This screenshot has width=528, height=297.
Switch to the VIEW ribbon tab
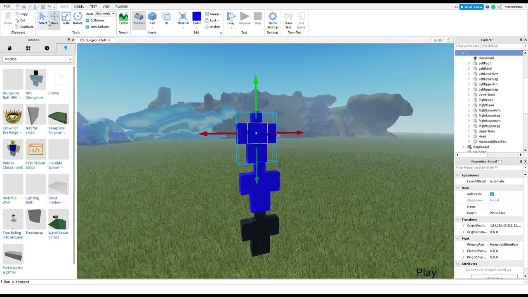106,7
